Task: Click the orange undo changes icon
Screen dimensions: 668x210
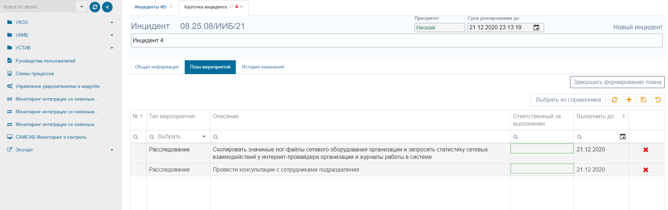Action: (658, 100)
